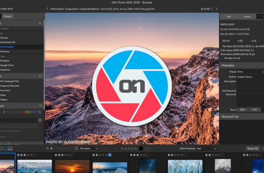
Task: Filter by the first star in Filters
Action: click(x=7, y=112)
